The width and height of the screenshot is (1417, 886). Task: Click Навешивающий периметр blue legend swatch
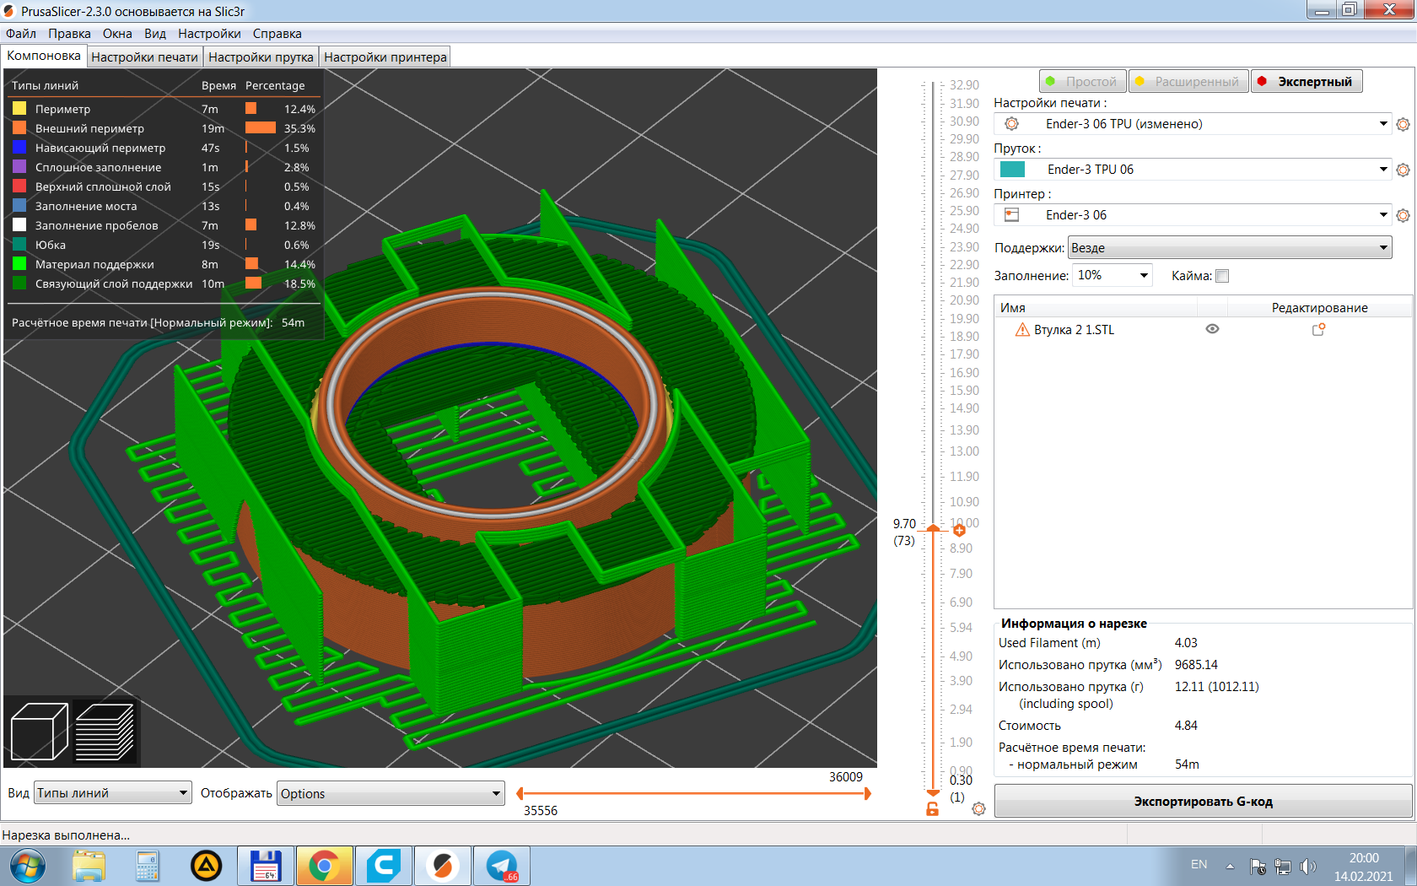(x=19, y=148)
